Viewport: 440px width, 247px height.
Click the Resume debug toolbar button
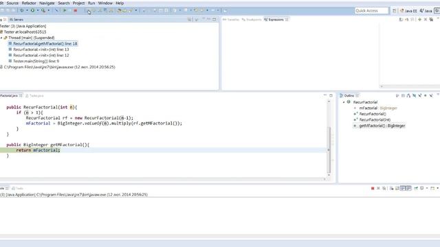65,10
